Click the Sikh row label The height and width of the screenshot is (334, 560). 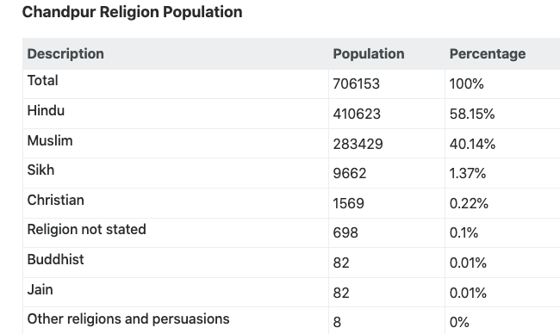pos(40,170)
